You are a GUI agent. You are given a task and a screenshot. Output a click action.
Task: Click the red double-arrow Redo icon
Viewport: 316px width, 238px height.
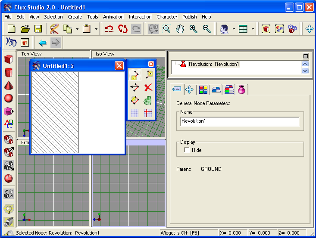pyautogui.click(x=123, y=29)
